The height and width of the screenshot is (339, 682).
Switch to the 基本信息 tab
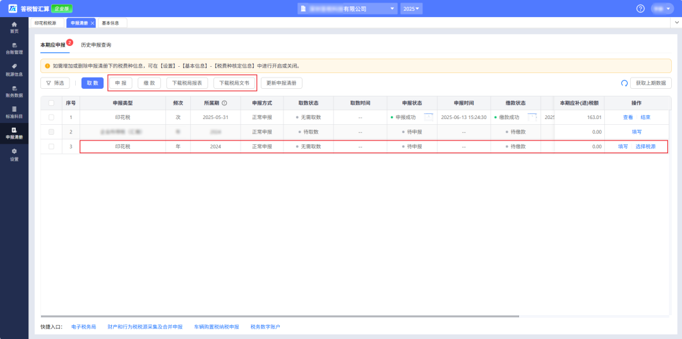click(112, 23)
